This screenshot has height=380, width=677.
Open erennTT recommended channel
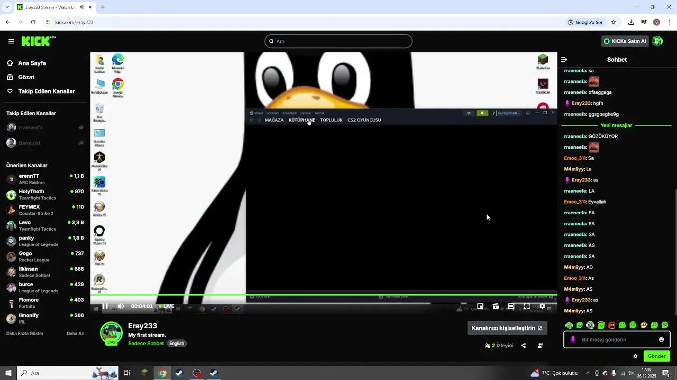[x=45, y=179]
